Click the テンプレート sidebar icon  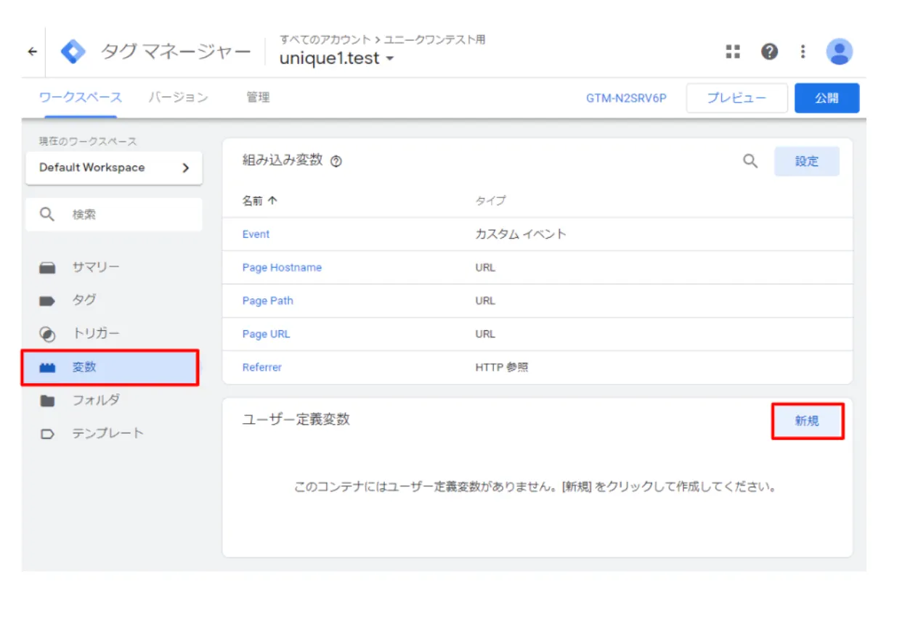point(48,434)
